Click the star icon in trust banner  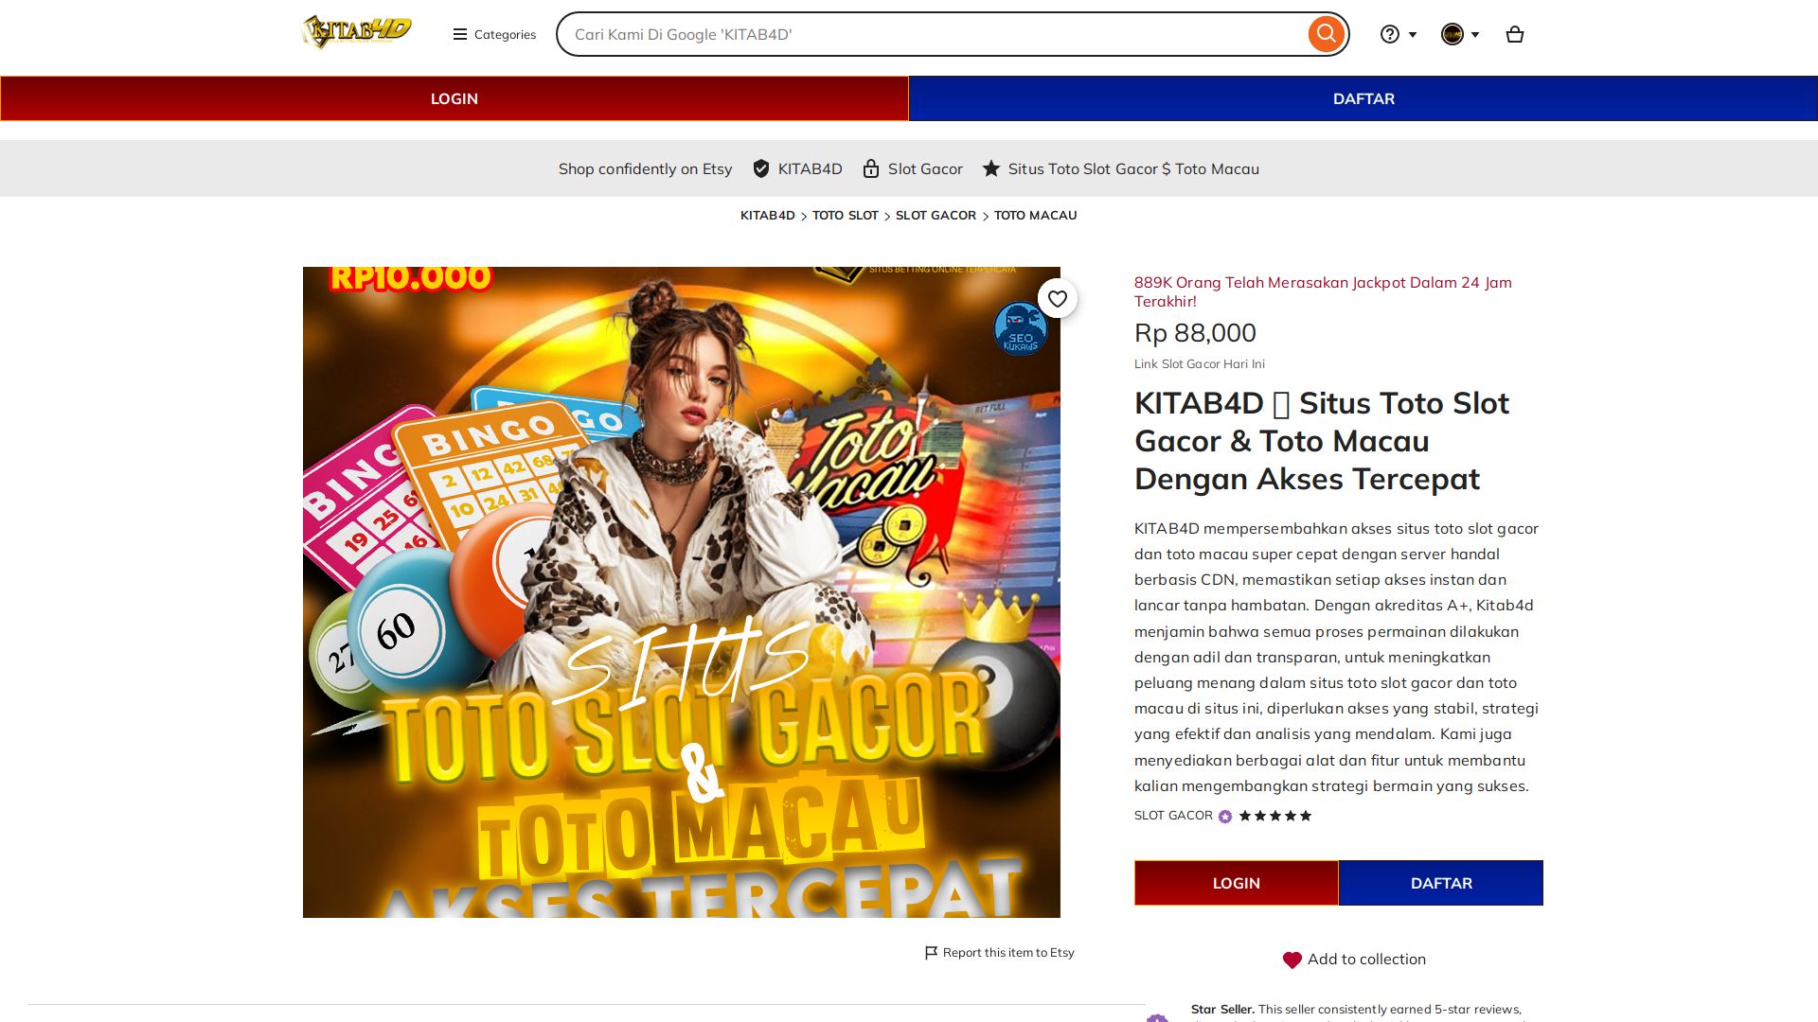click(990, 168)
